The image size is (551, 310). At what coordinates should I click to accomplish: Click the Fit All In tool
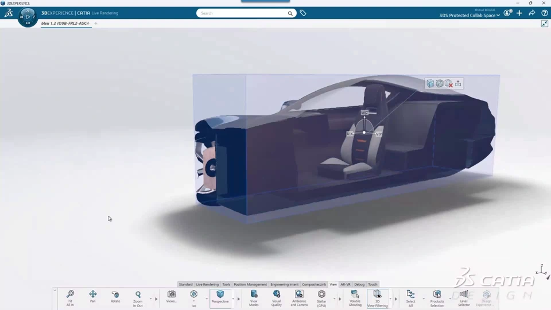70,298
